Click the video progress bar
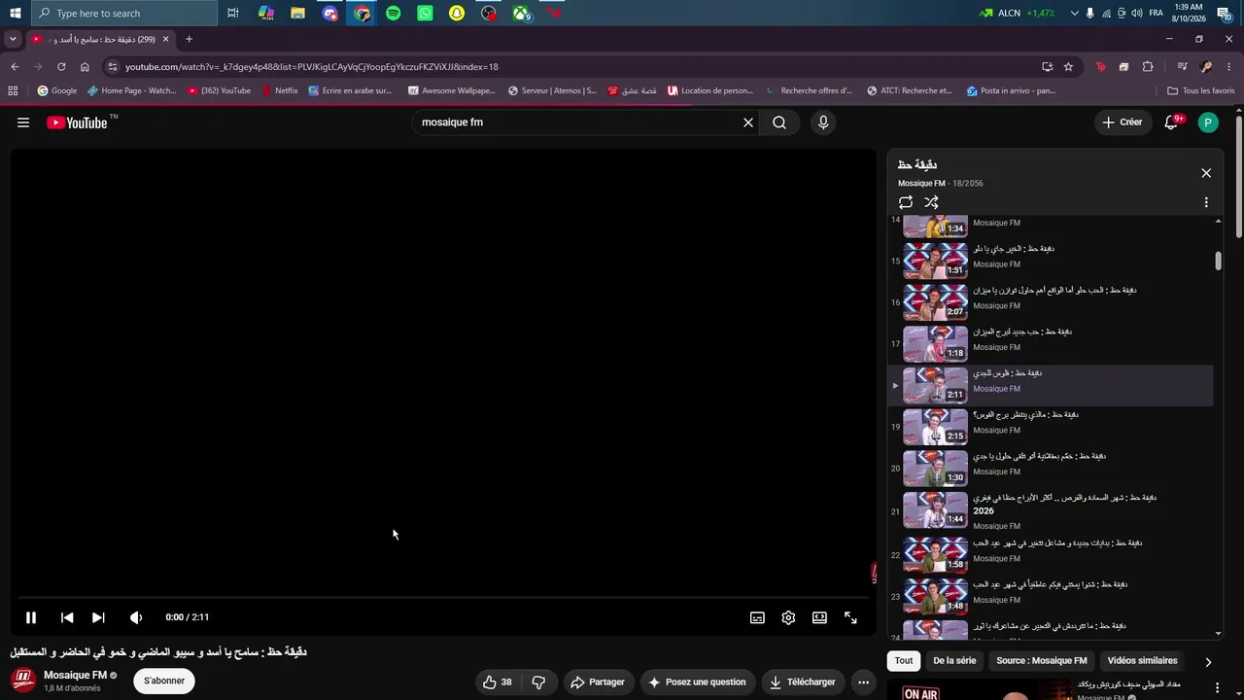The height and width of the screenshot is (700, 1244). (x=443, y=597)
